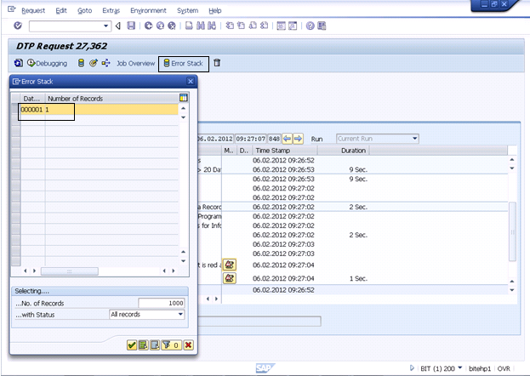
Task: Open the with Status All records dropdown
Action: [x=180, y=314]
